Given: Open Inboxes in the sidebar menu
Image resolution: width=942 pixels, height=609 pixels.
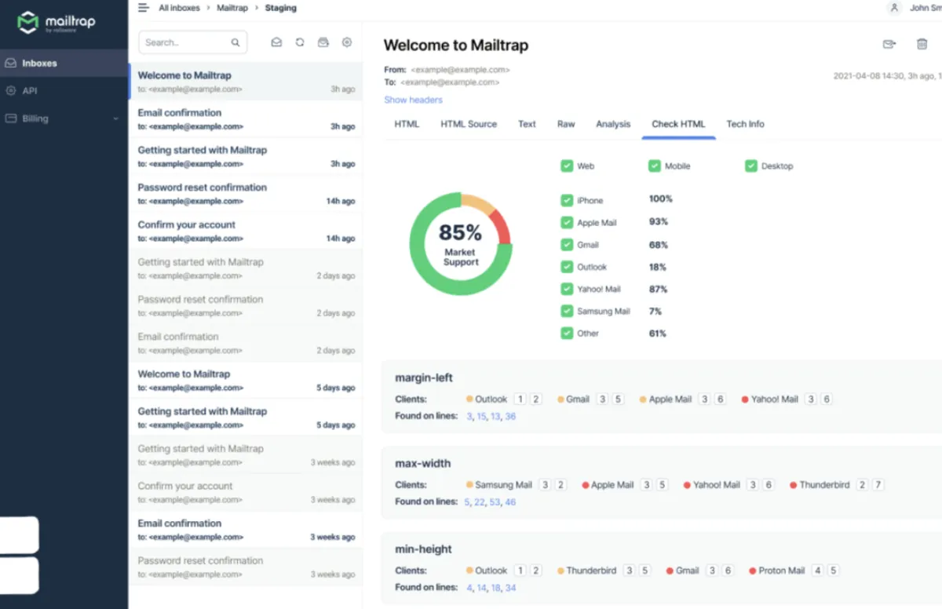Looking at the screenshot, I should click(64, 63).
